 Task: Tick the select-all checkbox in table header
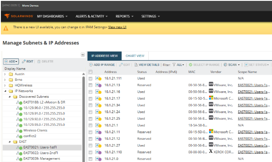(90, 72)
